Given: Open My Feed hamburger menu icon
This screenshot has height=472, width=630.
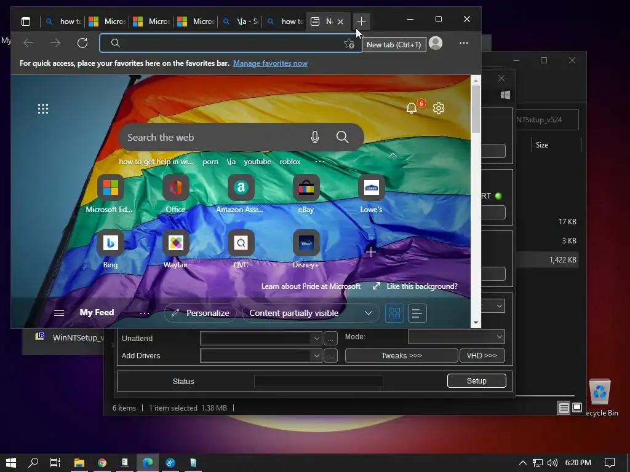Looking at the screenshot, I should pyautogui.click(x=59, y=313).
